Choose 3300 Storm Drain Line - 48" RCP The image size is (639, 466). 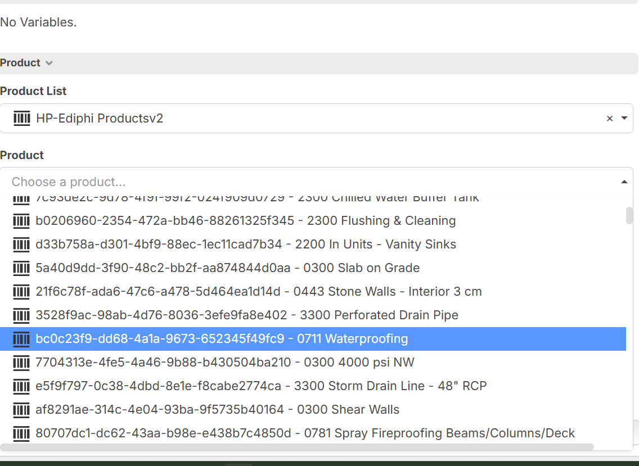[261, 386]
